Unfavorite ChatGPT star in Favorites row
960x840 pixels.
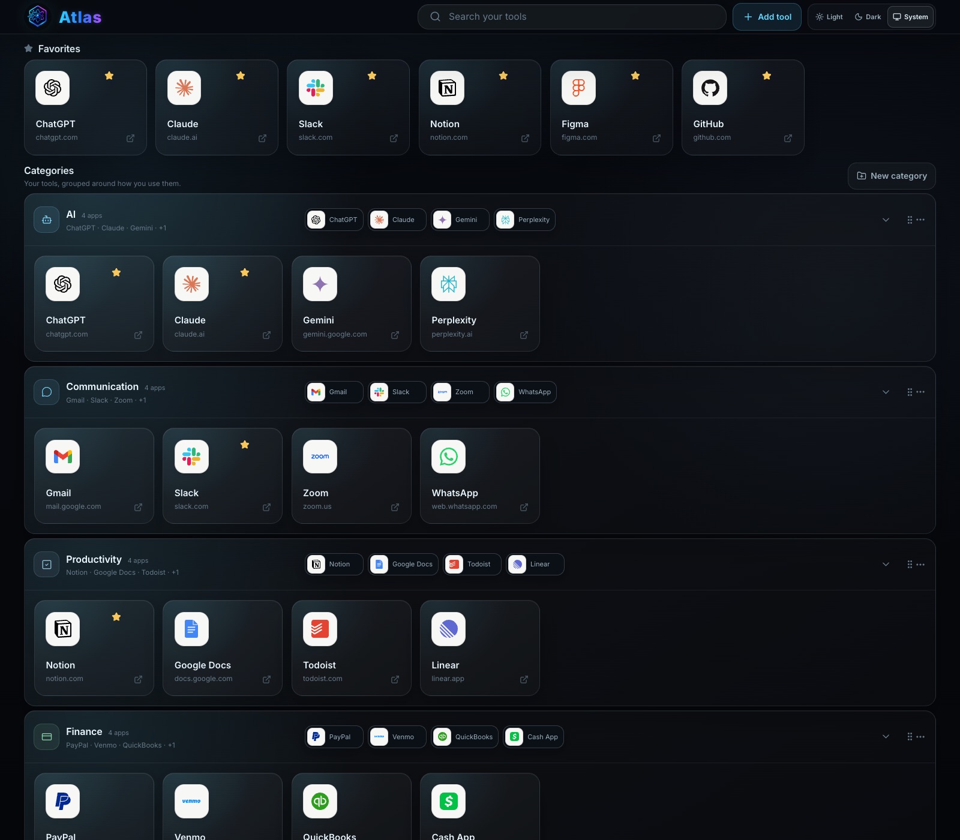[109, 76]
